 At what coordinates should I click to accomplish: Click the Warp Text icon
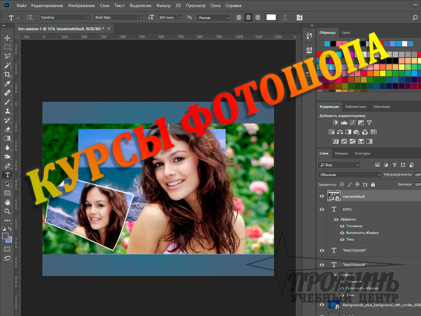coord(286,17)
